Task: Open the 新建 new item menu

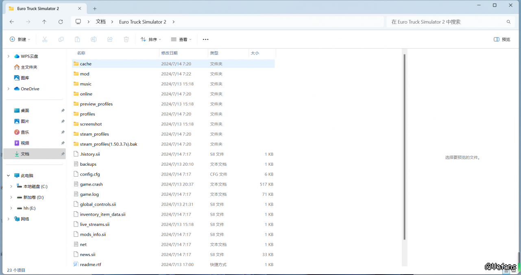Action: [20, 39]
